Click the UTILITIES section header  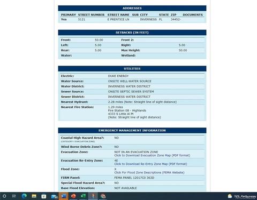click(132, 69)
